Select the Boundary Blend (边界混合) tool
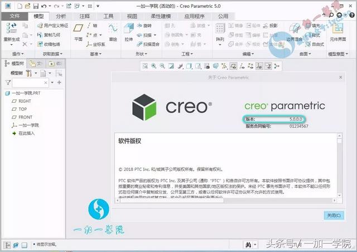357x252 pixels. click(x=294, y=32)
